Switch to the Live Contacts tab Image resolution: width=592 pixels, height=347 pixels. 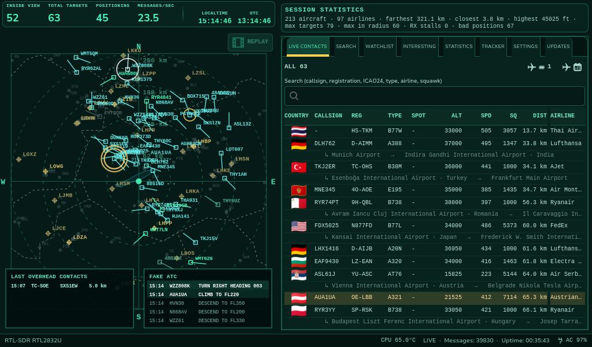(x=308, y=46)
